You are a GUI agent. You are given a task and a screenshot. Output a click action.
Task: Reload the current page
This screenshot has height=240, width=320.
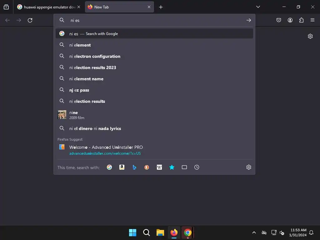pyautogui.click(x=30, y=20)
